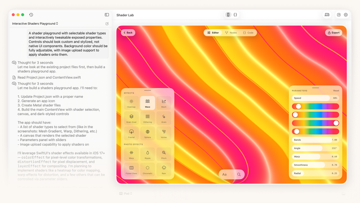Viewport: 360px width, 203px height.
Task: Click the Parameters panel drag handle
Action: coord(315,88)
